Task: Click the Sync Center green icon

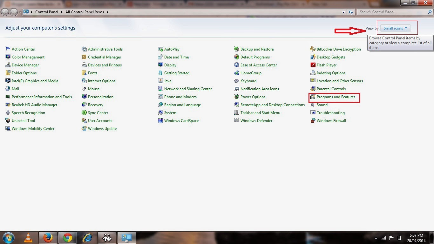Action: (84, 112)
